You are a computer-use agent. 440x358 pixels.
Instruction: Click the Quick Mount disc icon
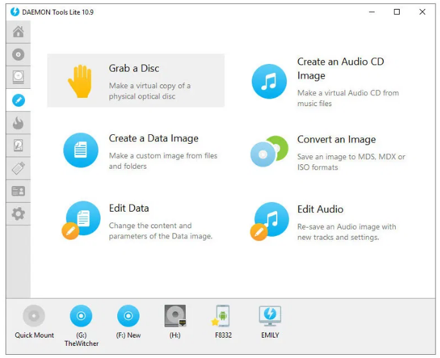point(35,316)
